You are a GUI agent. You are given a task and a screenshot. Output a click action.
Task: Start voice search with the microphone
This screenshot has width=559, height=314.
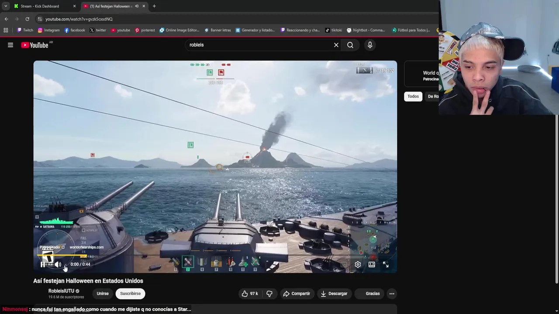pyautogui.click(x=370, y=45)
